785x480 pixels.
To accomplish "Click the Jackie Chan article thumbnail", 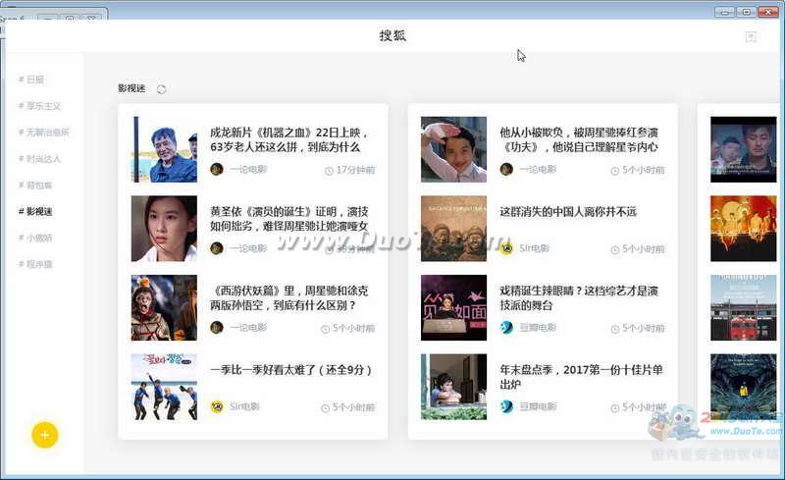I will point(164,149).
